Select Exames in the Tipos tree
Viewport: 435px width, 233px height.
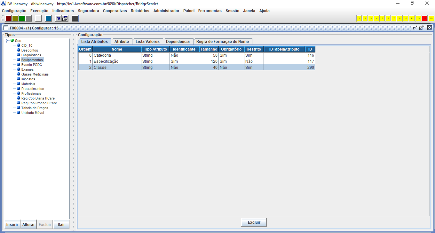27,69
